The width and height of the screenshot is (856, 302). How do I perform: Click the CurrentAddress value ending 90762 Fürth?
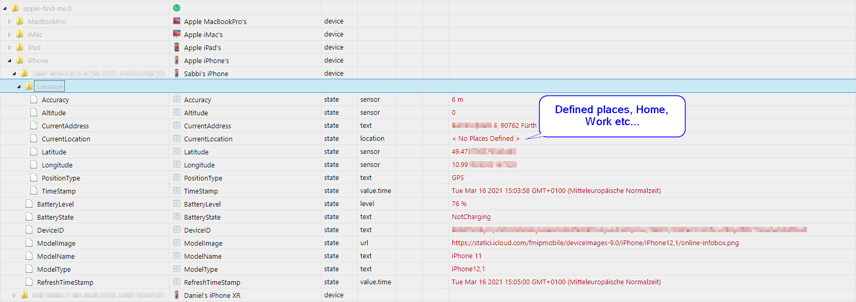(x=494, y=125)
